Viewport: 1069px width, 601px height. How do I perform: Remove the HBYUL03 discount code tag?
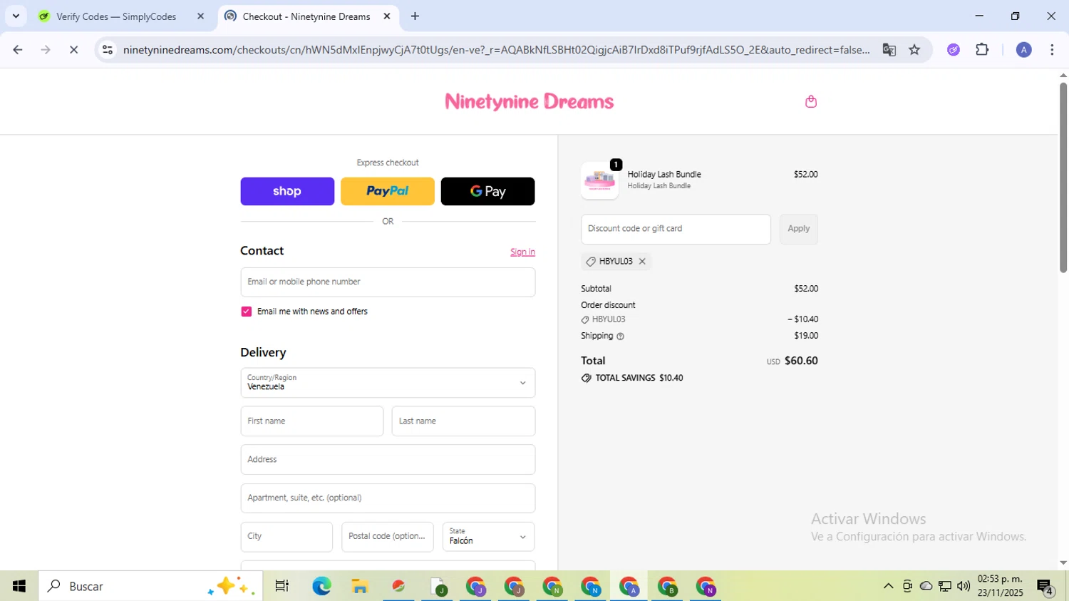point(642,262)
